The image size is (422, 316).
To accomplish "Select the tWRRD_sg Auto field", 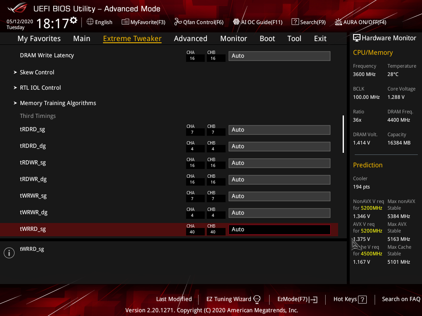I will coord(280,230).
